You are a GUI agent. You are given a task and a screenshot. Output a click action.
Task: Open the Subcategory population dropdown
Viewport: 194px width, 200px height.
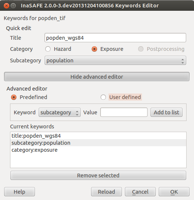point(115,60)
